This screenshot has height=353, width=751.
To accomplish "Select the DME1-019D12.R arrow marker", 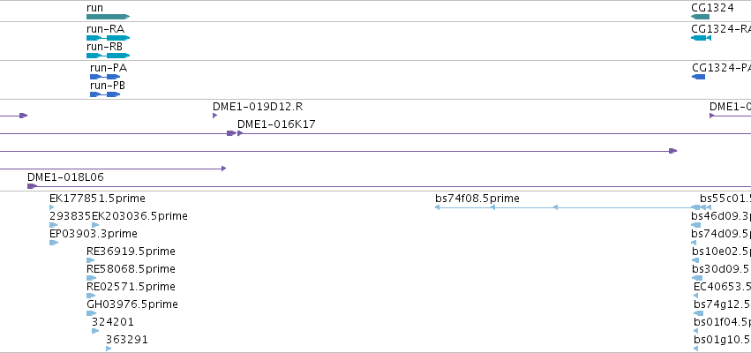I will click(215, 116).
